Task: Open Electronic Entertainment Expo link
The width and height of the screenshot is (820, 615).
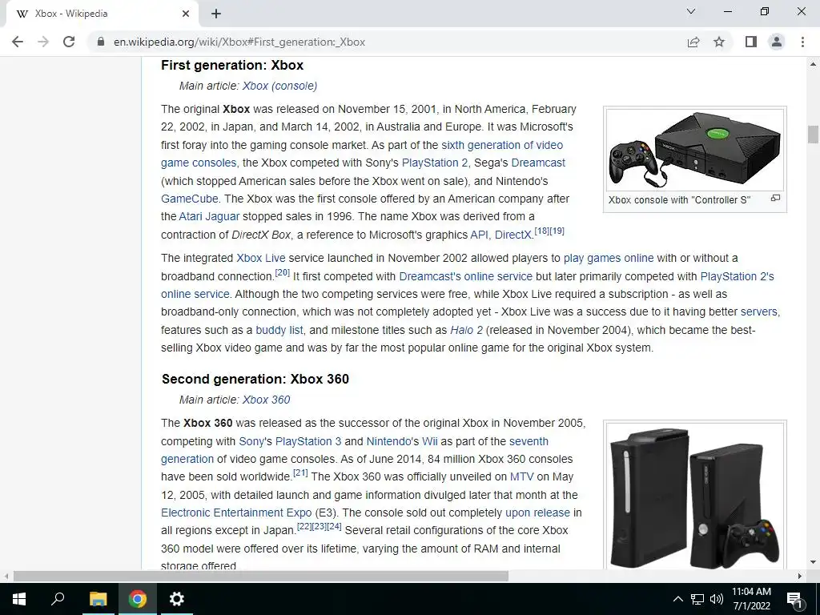Action: (236, 512)
